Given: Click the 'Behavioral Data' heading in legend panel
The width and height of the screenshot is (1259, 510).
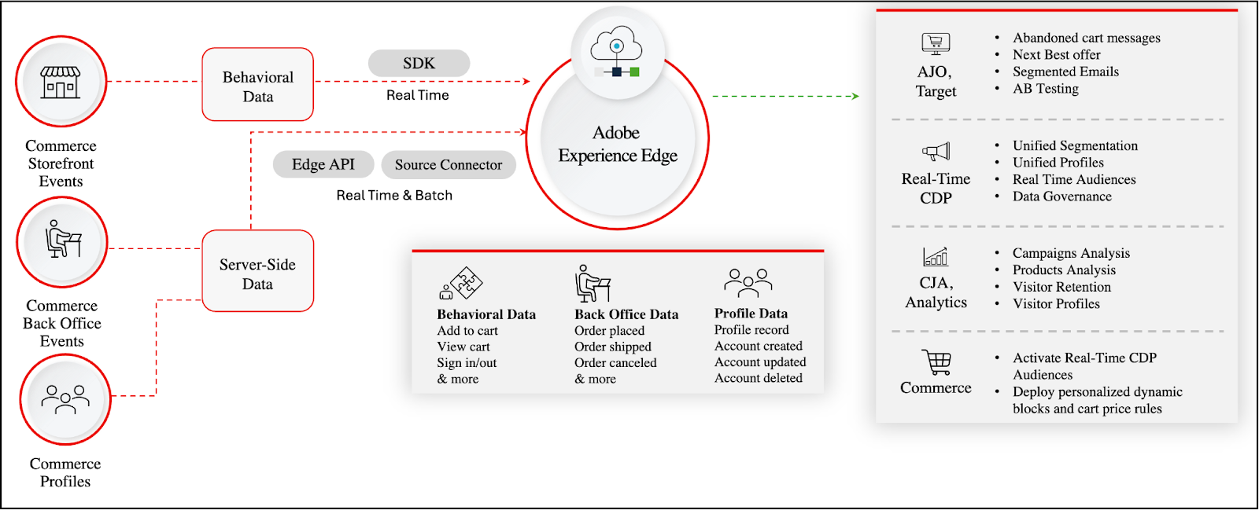Looking at the screenshot, I should (486, 314).
